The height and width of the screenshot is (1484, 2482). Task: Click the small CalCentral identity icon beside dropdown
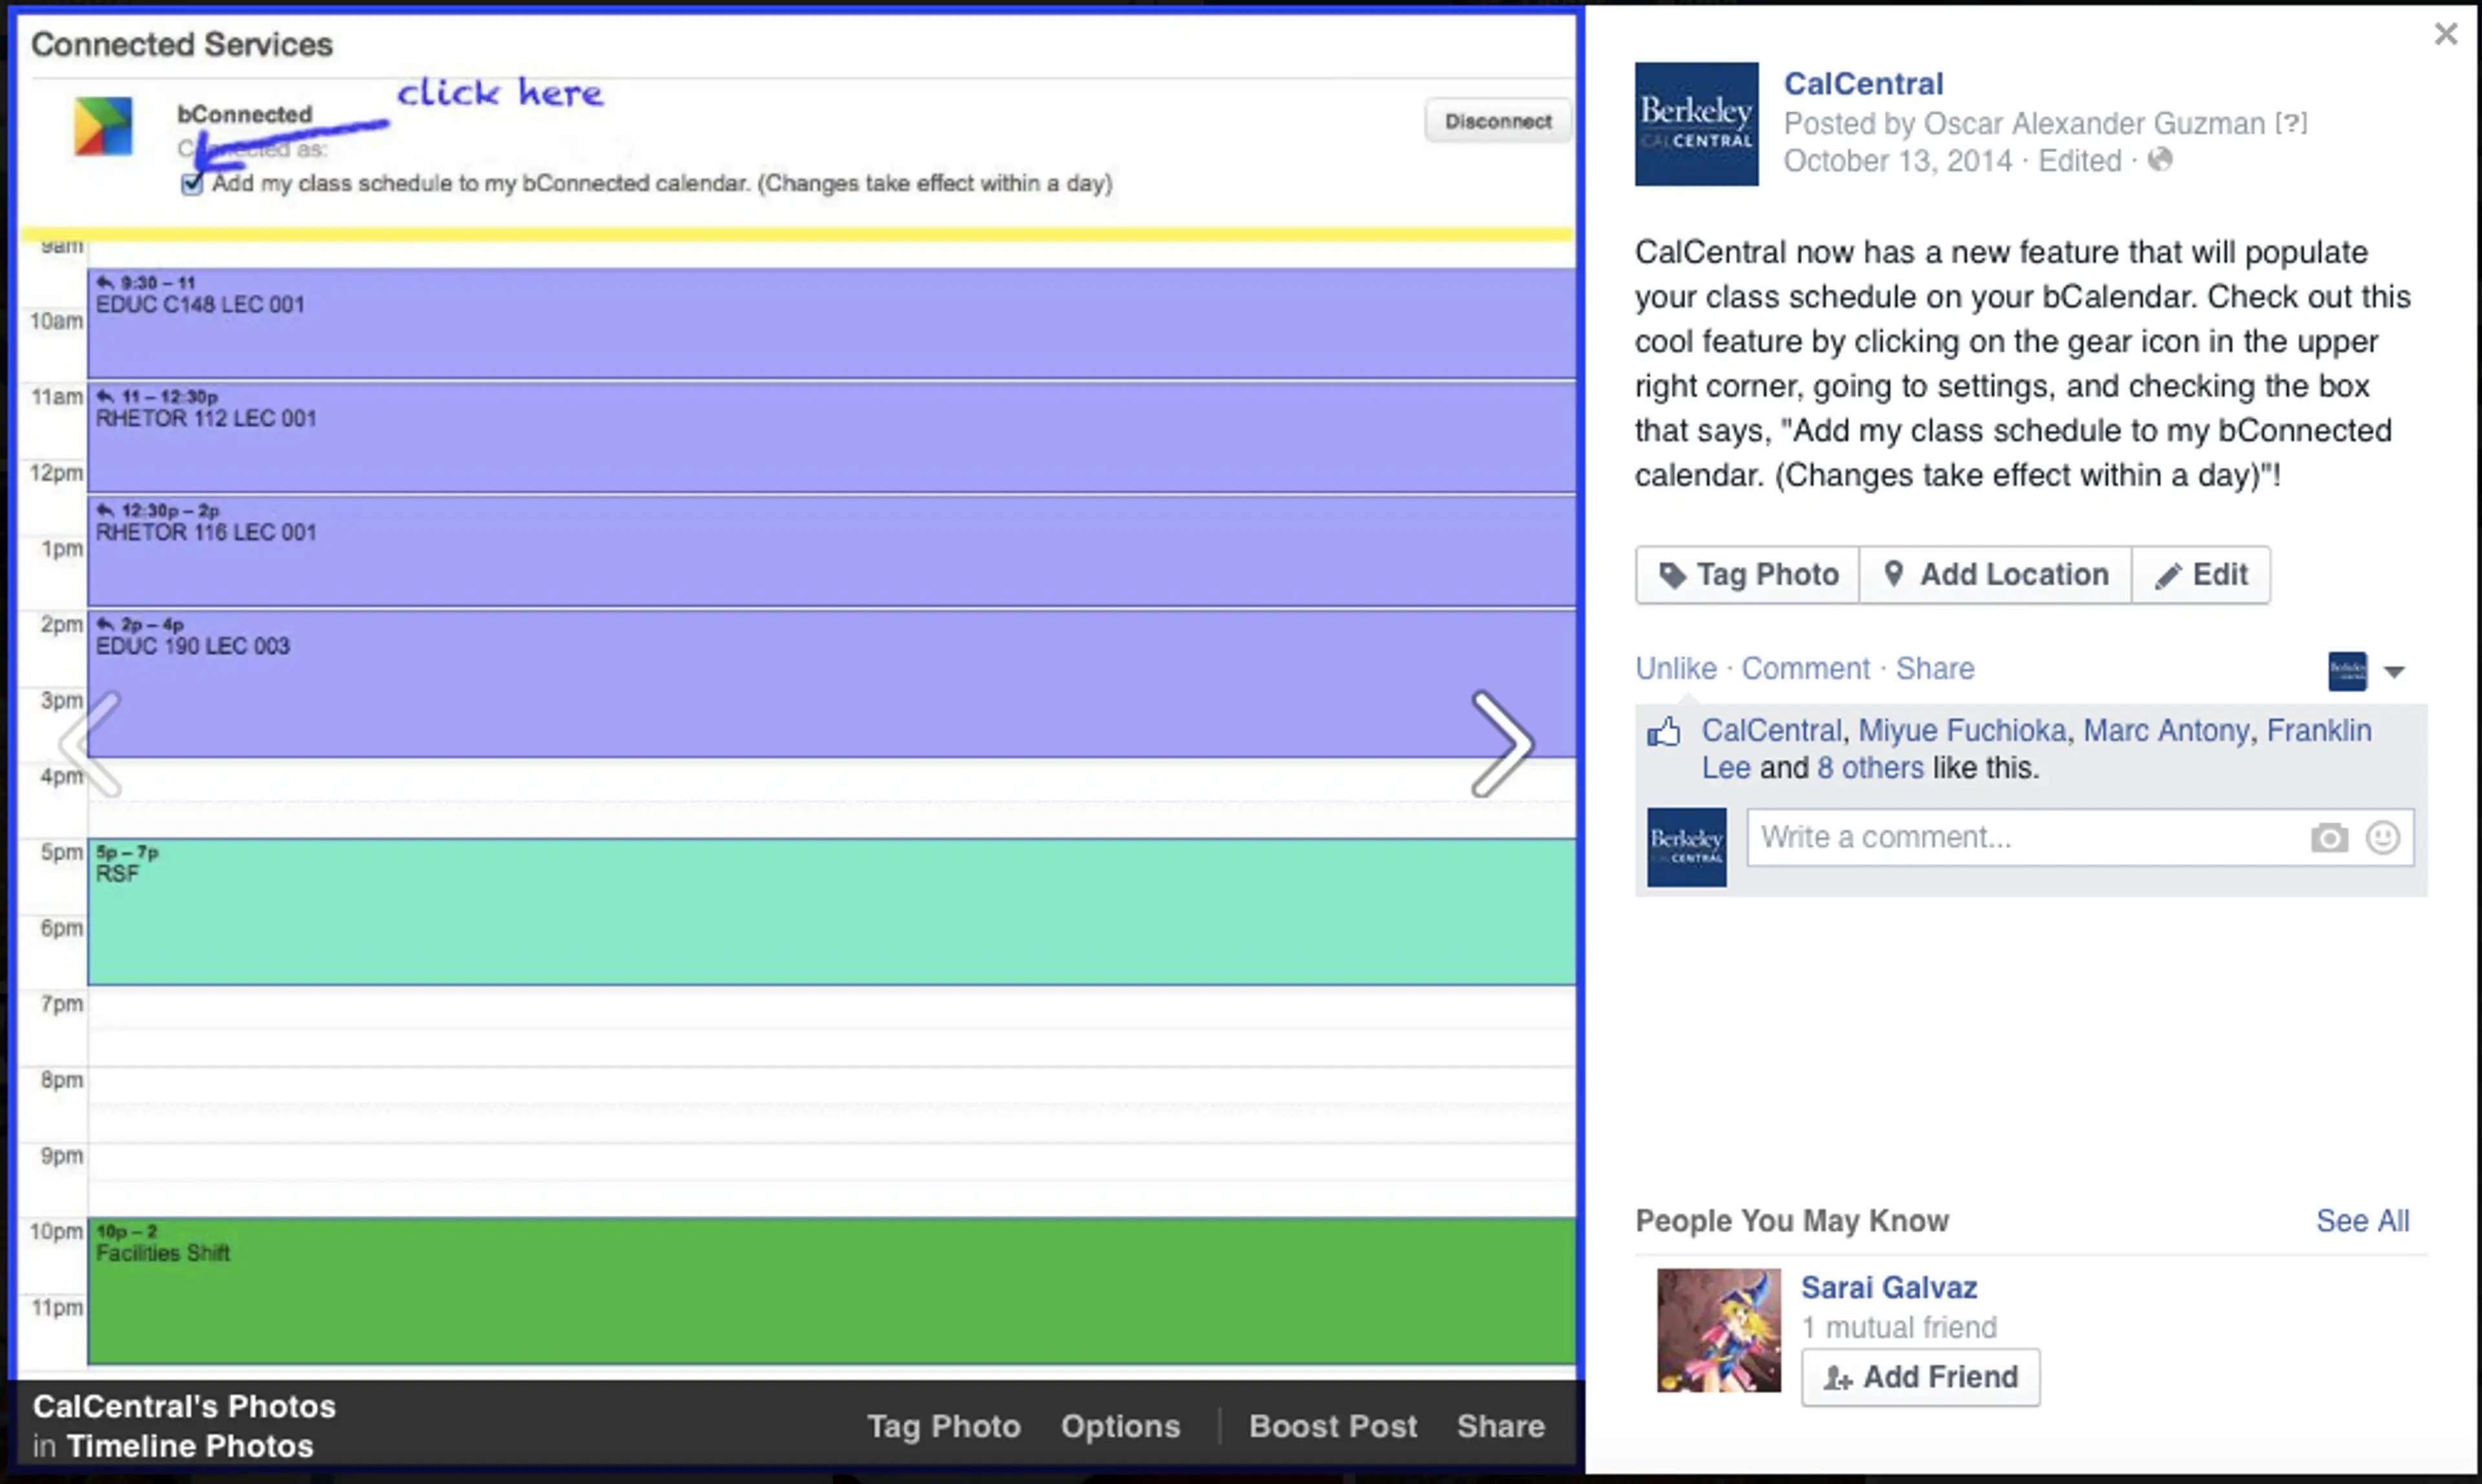click(2347, 671)
